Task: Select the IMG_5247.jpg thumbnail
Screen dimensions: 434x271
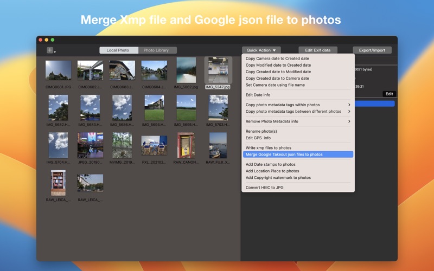Action: click(x=218, y=70)
